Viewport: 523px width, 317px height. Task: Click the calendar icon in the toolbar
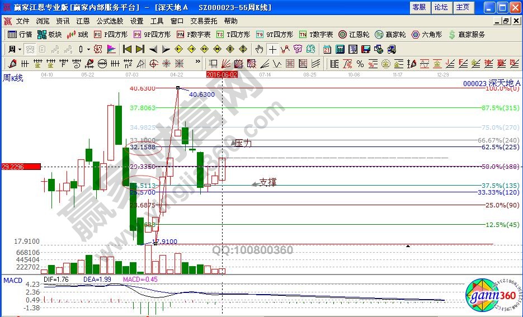click(326, 49)
